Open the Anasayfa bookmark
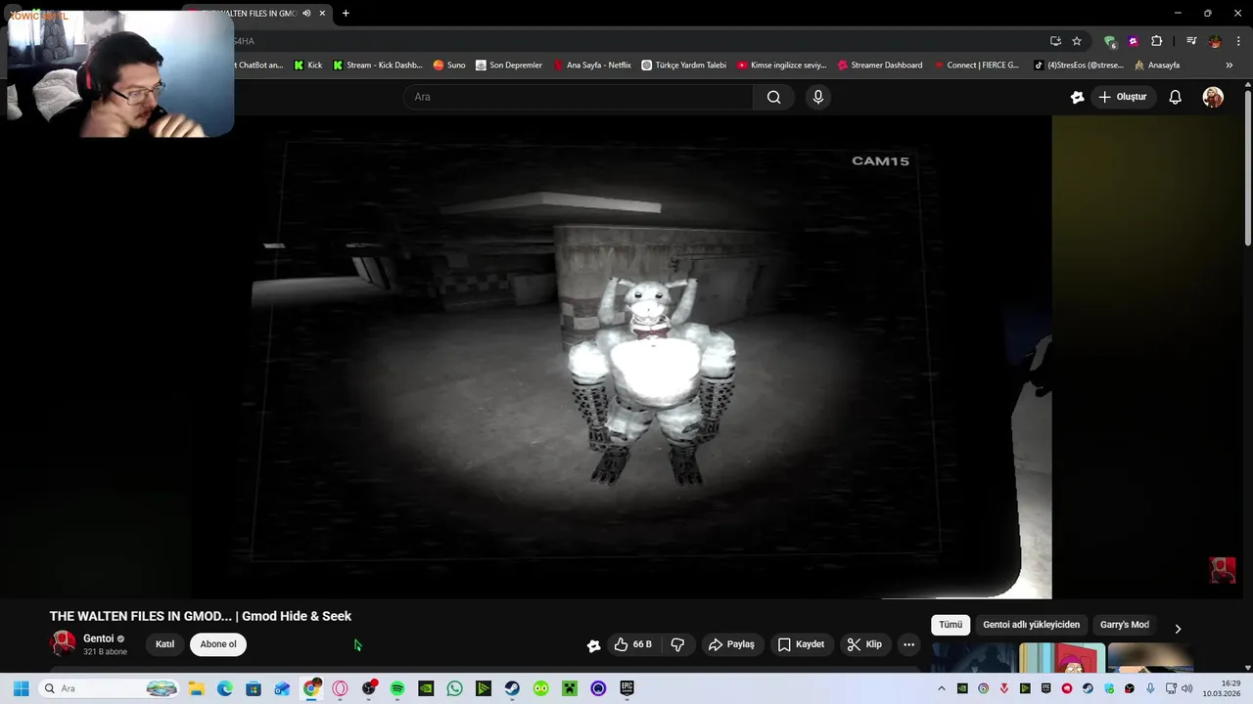 coord(1156,66)
